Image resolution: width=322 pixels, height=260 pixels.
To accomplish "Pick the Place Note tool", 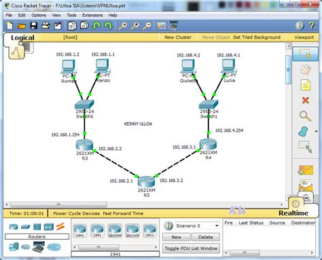I will [305, 86].
